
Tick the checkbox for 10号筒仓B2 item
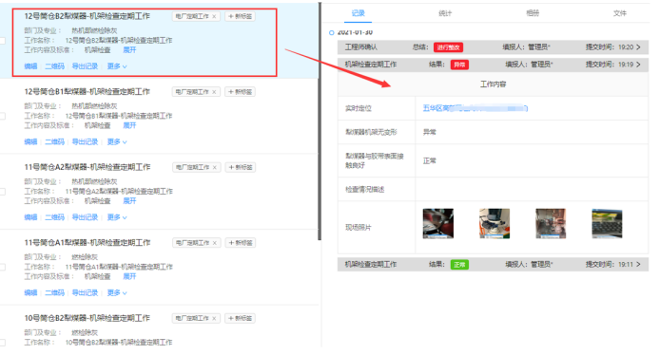tap(2, 343)
